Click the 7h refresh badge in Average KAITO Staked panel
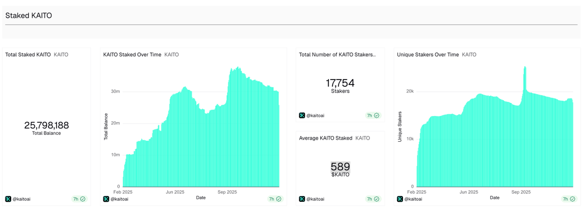The width and height of the screenshot is (584, 213). click(373, 199)
